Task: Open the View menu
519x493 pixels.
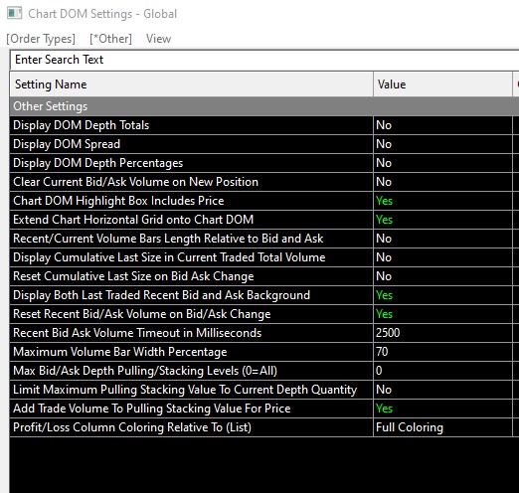Action: [158, 39]
